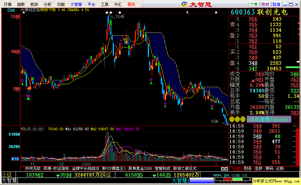
Task: Click the sell level 5 price 356
Action: point(253,19)
